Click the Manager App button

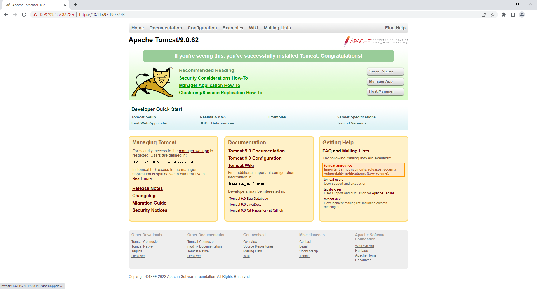[x=385, y=81]
